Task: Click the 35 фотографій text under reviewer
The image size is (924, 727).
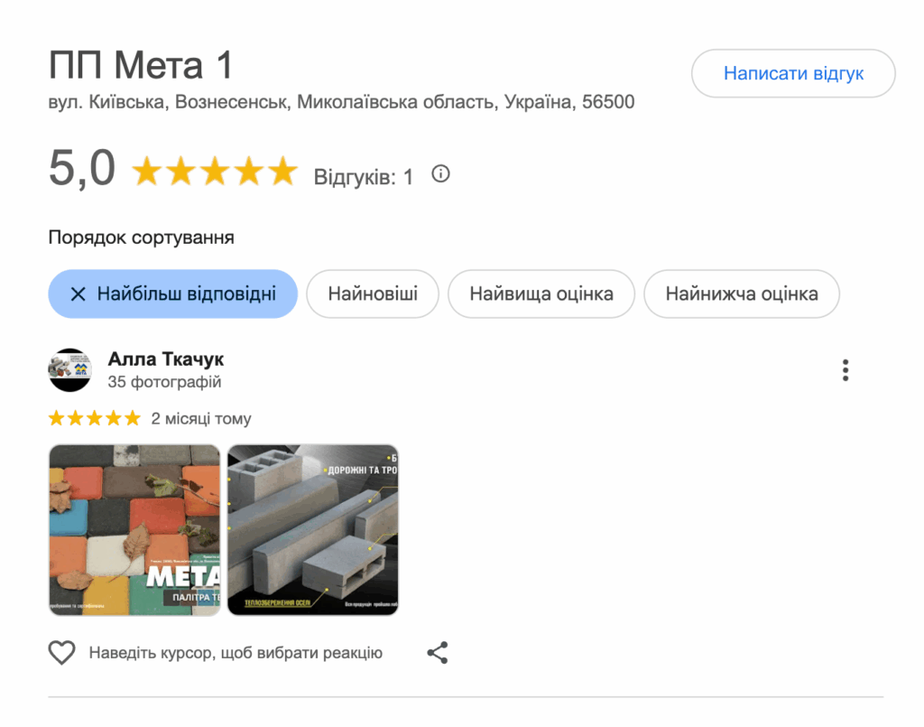Action: click(164, 382)
